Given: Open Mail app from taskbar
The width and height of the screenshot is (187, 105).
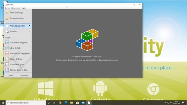Looking at the screenshot, I should 83,103.
